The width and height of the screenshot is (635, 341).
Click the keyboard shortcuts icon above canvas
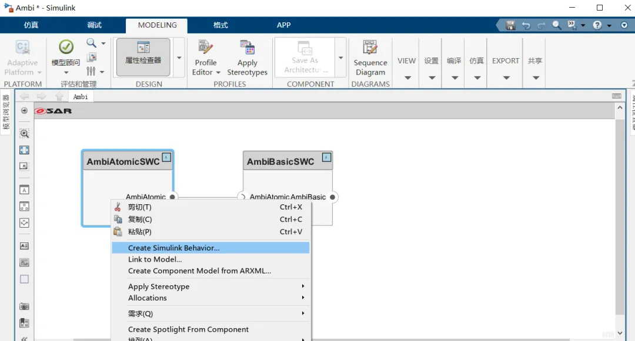coord(616,96)
